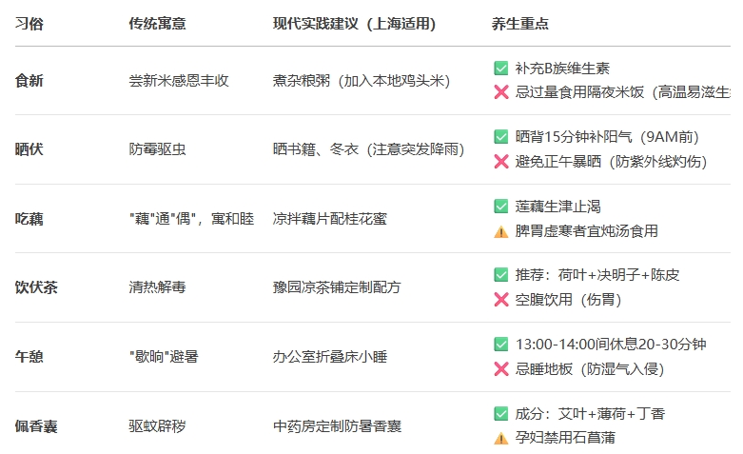Click red cross beside 避免正午暴晒
Image resolution: width=743 pixels, height=454 pixels.
[x=500, y=162]
